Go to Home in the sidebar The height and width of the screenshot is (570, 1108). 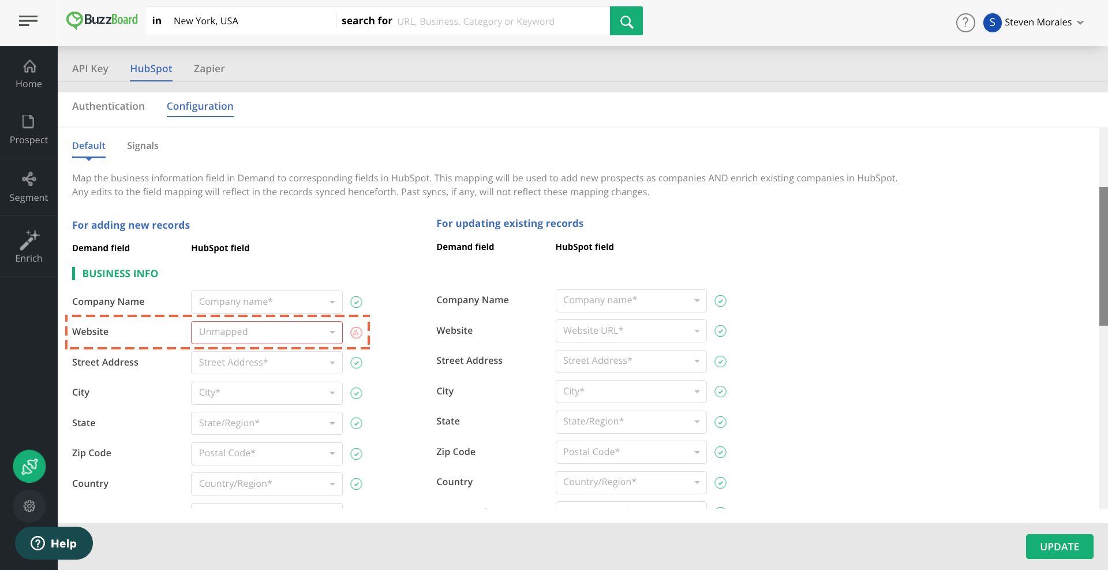click(x=29, y=74)
